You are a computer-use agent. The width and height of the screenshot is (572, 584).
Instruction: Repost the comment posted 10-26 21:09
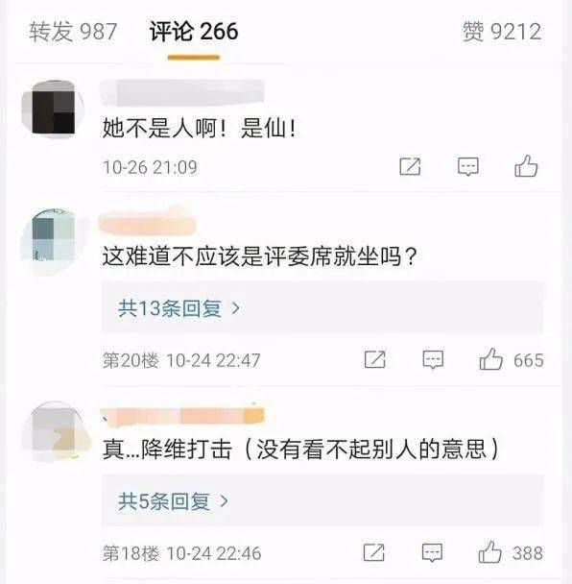pyautogui.click(x=410, y=166)
